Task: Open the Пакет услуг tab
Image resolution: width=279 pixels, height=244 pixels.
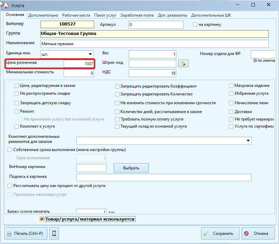Action: tap(105, 15)
